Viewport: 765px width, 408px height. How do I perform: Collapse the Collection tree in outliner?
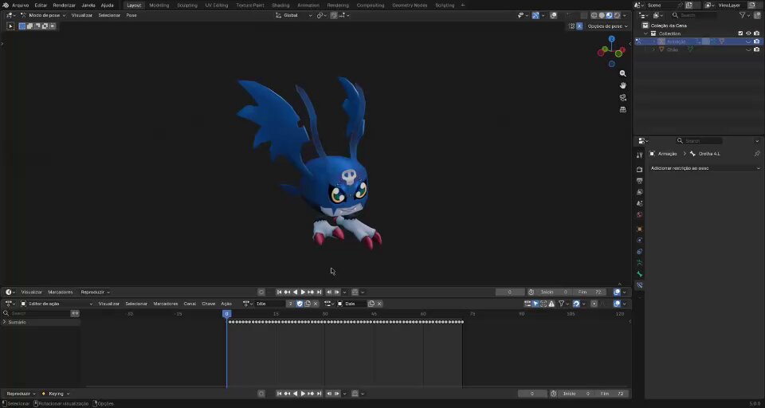click(x=646, y=33)
